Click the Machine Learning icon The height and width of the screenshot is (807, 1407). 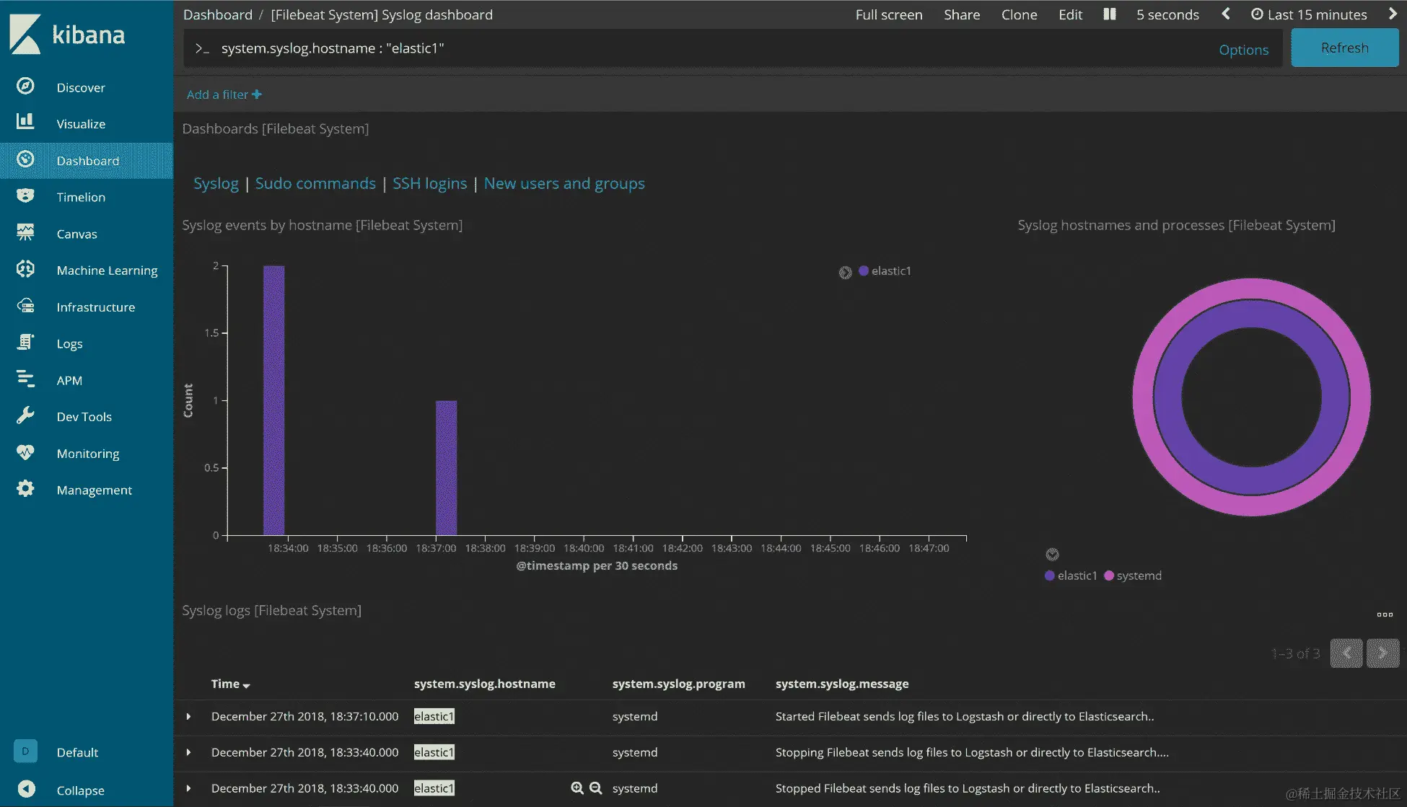(25, 270)
